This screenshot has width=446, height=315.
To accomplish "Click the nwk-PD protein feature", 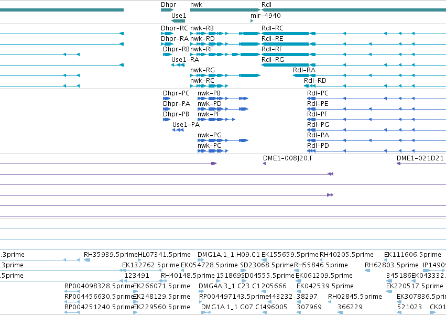I will point(223,109).
